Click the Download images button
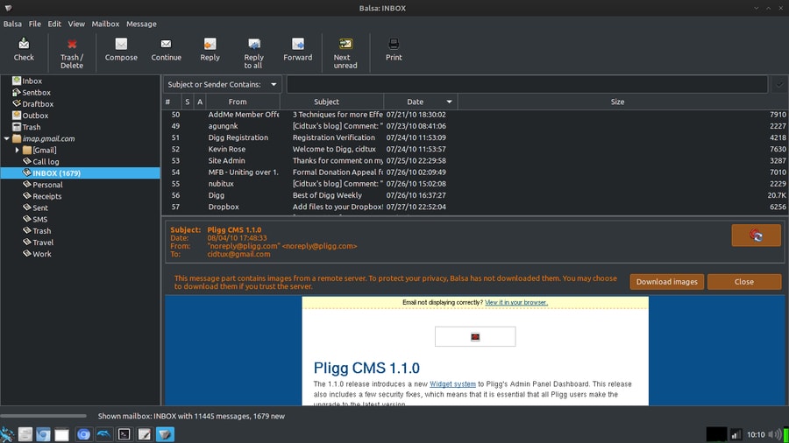The width and height of the screenshot is (789, 443). (667, 282)
